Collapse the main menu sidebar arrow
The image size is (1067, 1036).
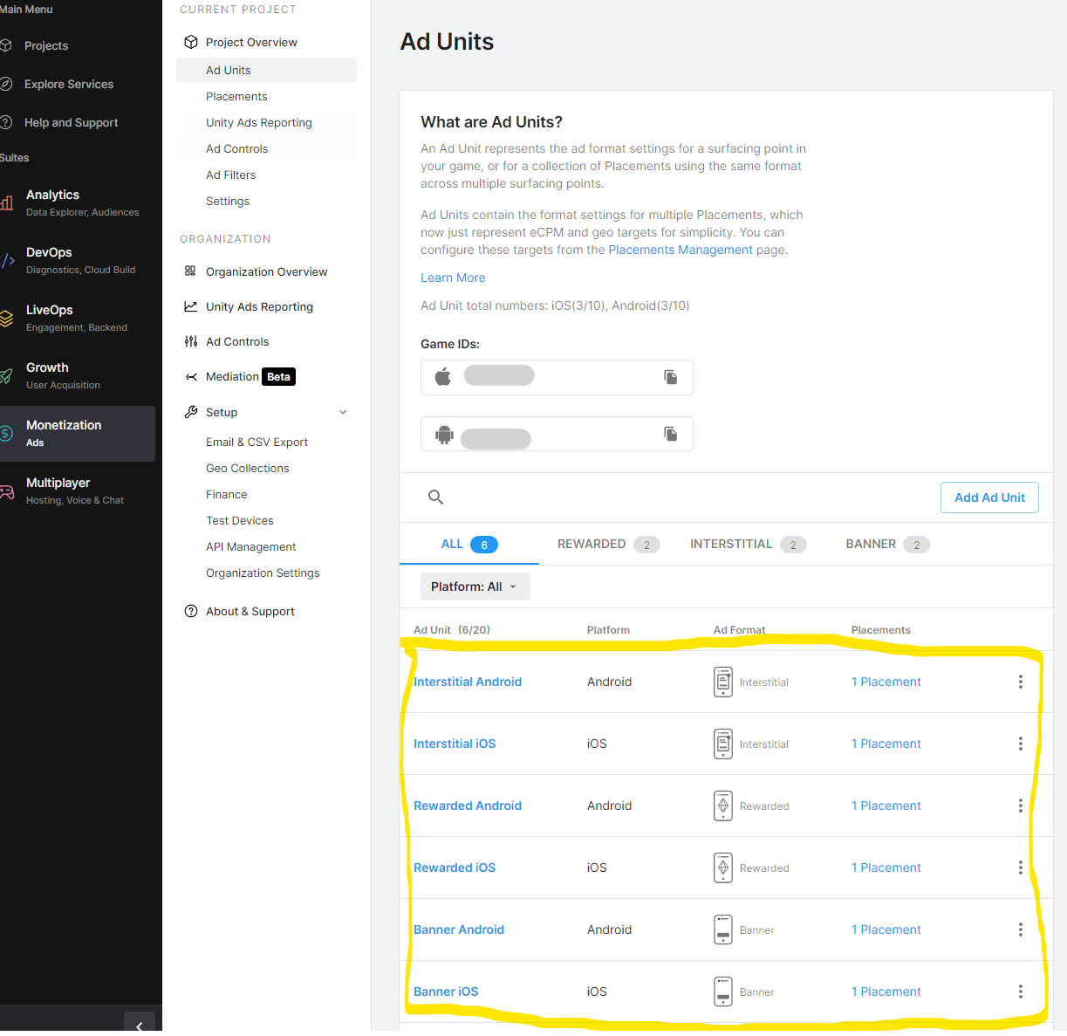(140, 1025)
